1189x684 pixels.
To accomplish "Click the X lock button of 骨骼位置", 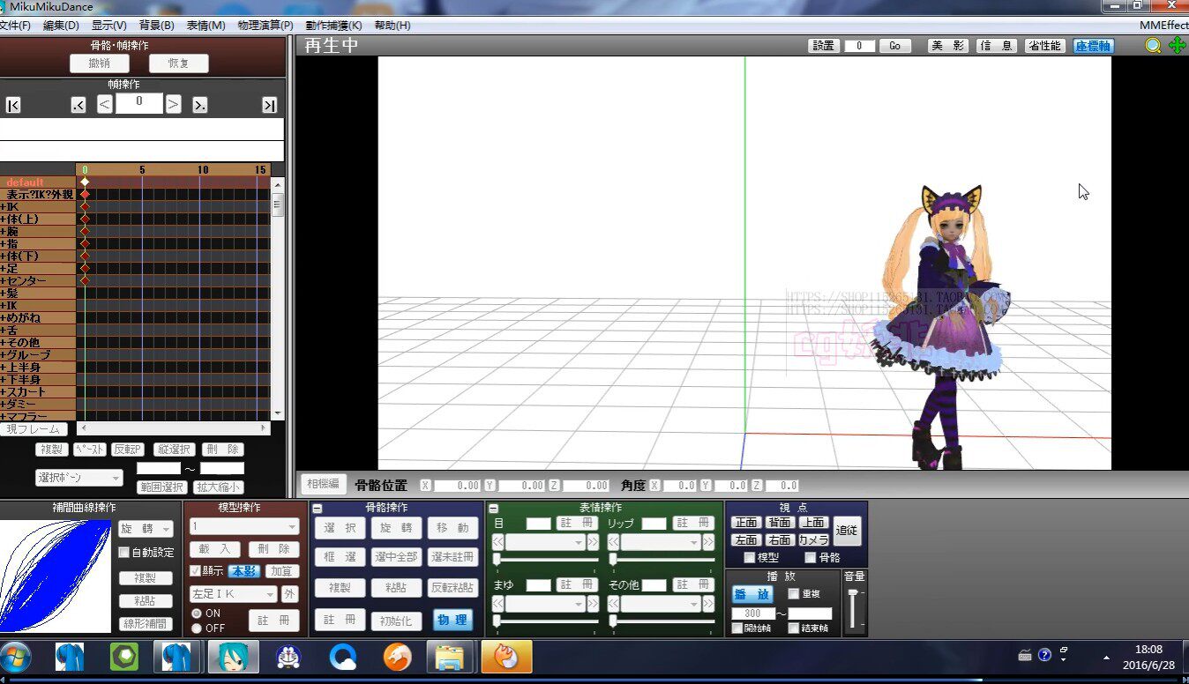I will pyautogui.click(x=426, y=486).
